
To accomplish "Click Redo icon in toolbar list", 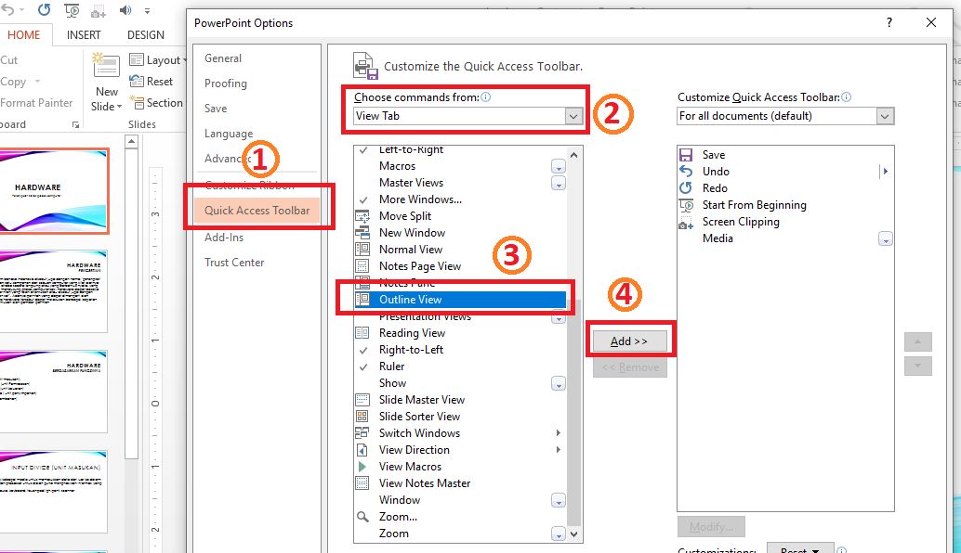I will [x=686, y=187].
